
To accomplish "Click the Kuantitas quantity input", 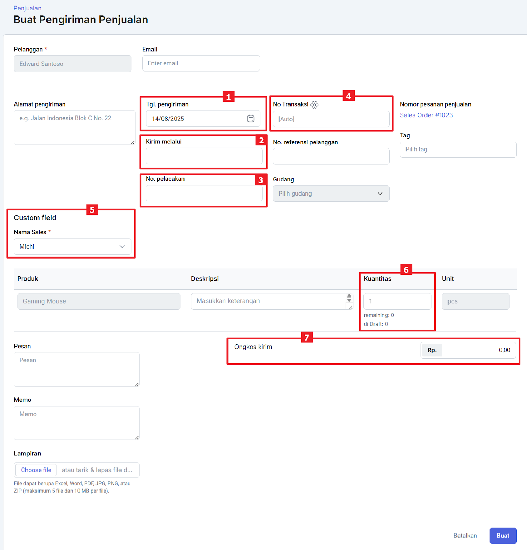I will tap(397, 301).
